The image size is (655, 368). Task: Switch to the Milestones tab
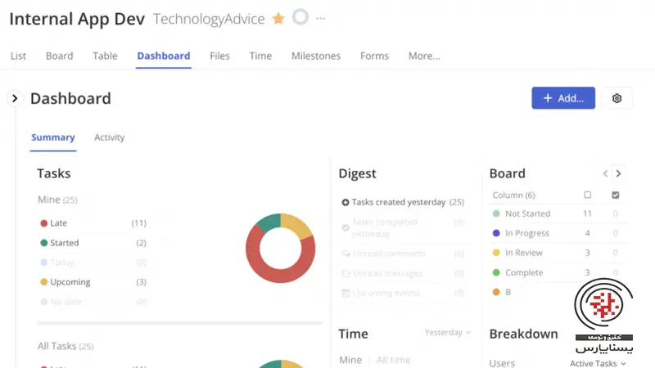(316, 56)
